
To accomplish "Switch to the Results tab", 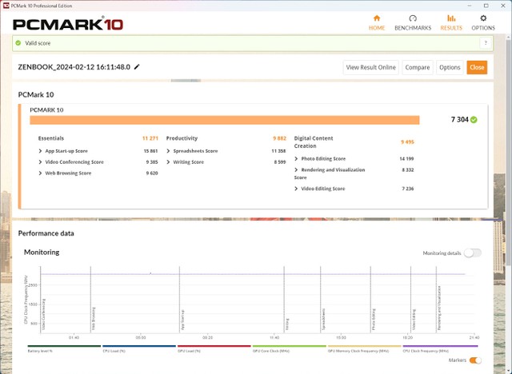I will [x=451, y=23].
